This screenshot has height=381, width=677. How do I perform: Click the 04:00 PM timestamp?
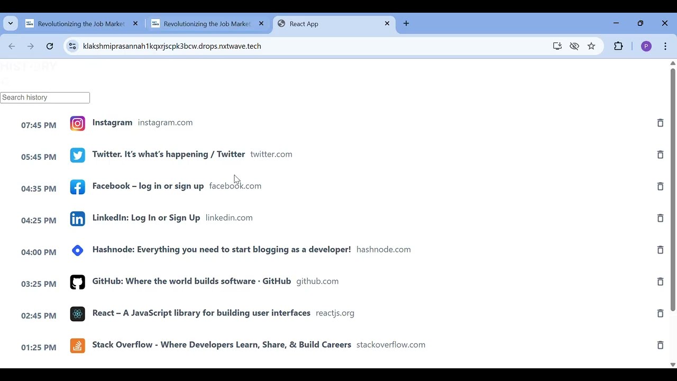39,252
